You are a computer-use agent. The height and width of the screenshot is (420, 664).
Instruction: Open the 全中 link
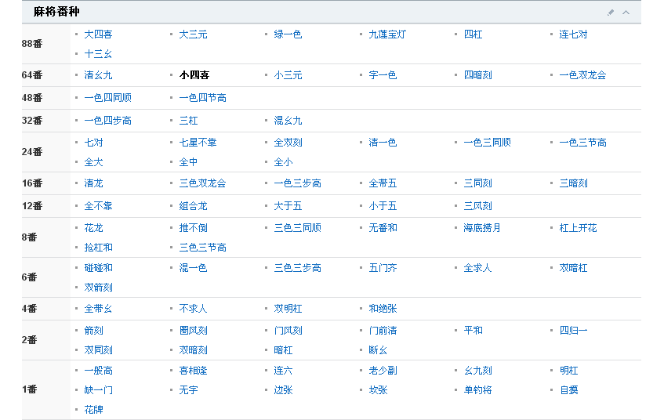tap(188, 161)
